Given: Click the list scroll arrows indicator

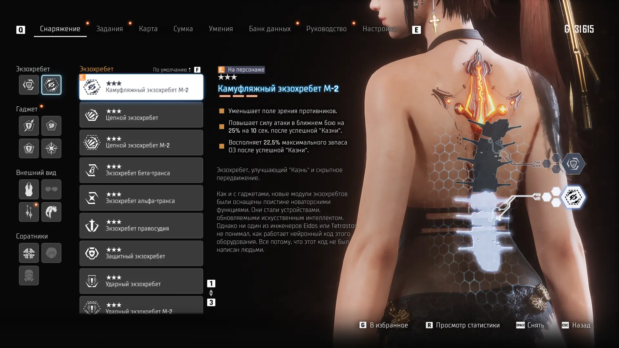Looking at the screenshot, I should (211, 293).
